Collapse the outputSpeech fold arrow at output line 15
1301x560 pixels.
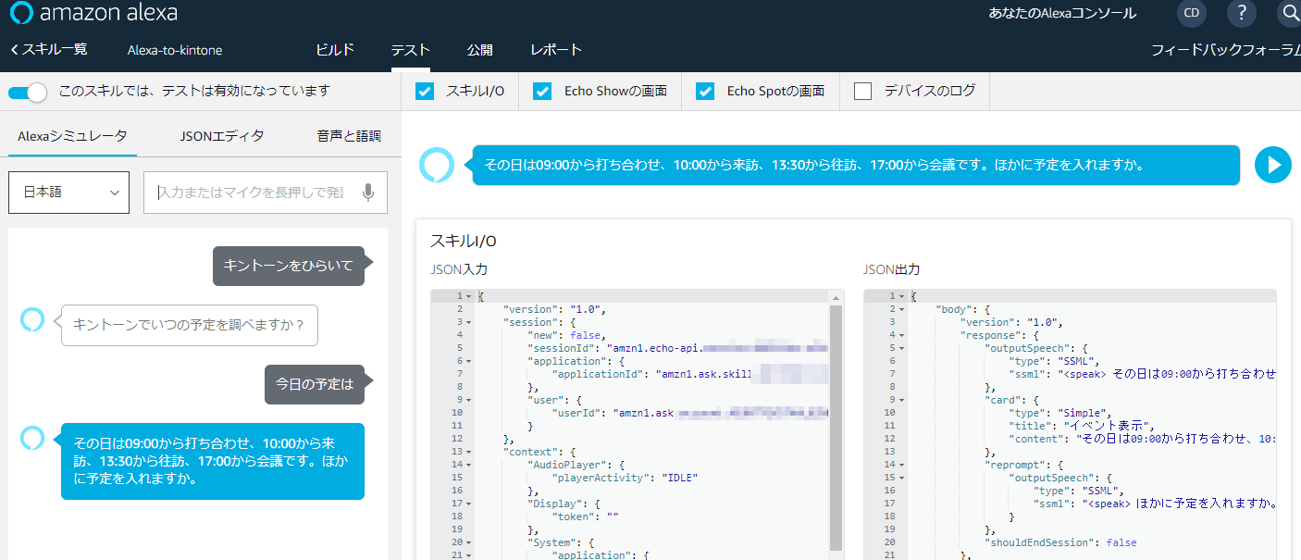(x=903, y=478)
